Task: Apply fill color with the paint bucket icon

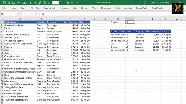Action: pyautogui.click(x=18, y=3)
